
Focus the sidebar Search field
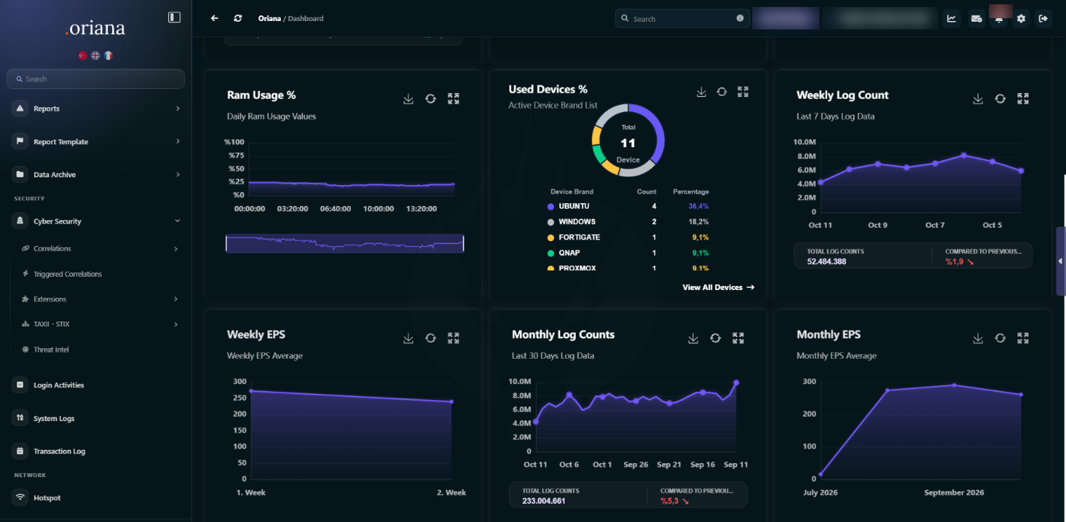coord(96,79)
